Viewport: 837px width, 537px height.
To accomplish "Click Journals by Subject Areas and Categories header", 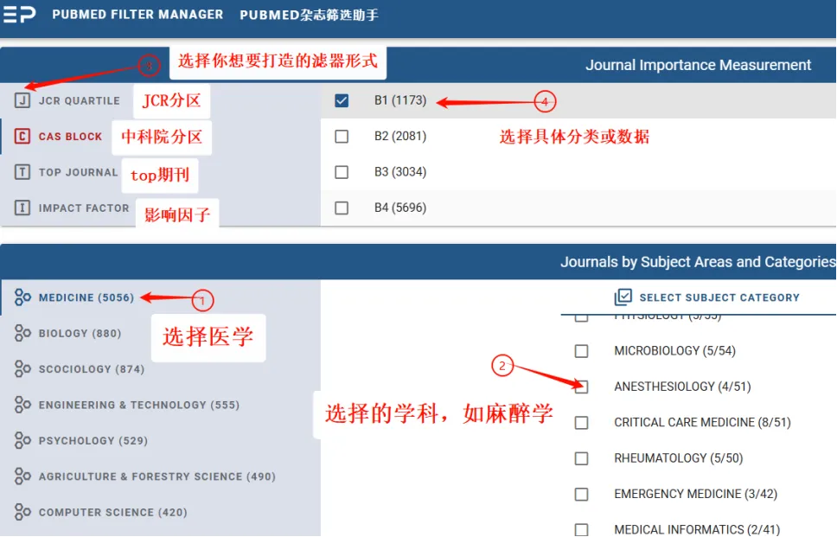I will pos(698,262).
